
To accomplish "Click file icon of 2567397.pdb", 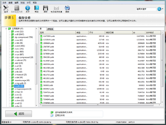I will (41, 47).
